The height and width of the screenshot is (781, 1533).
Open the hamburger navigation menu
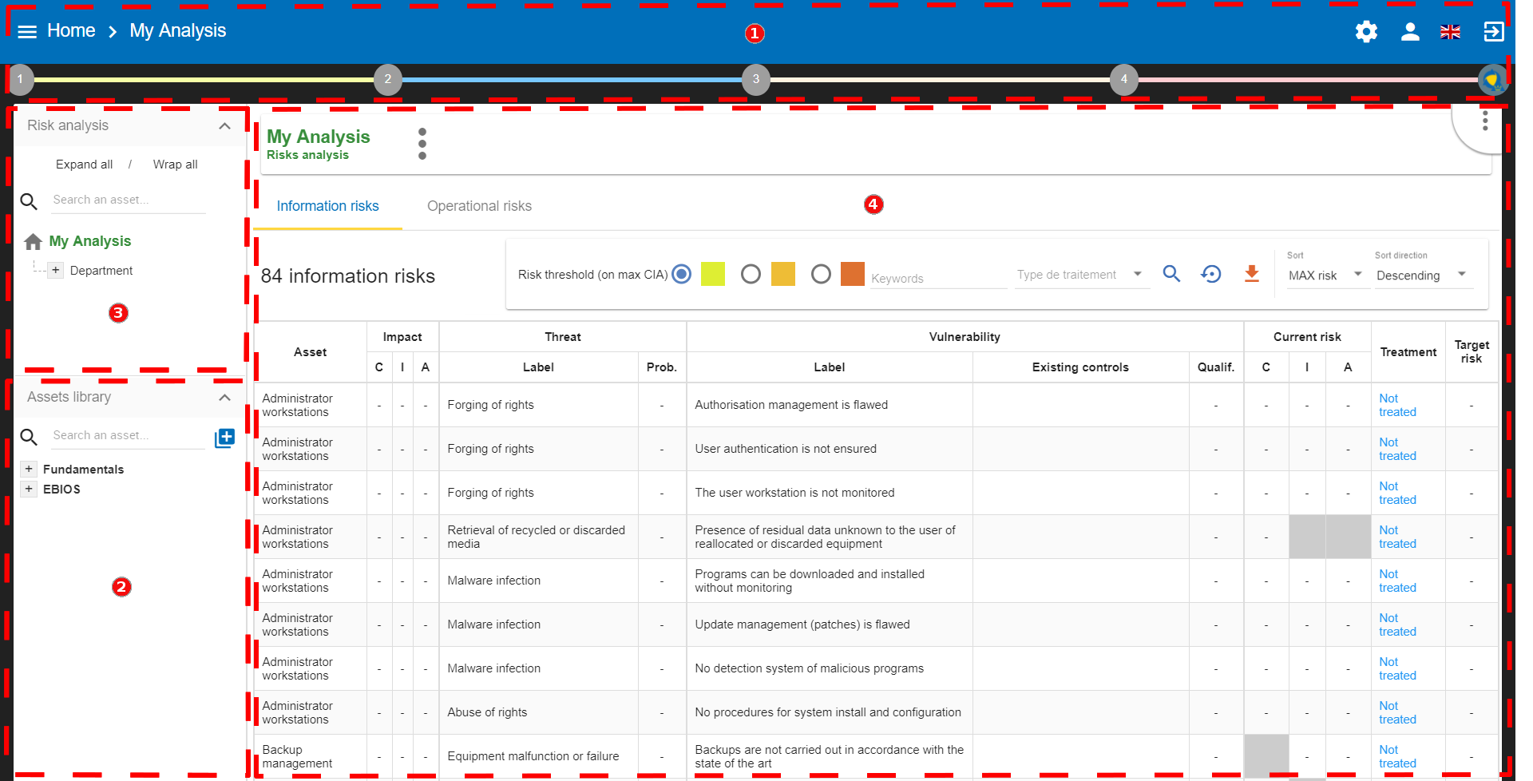[27, 31]
